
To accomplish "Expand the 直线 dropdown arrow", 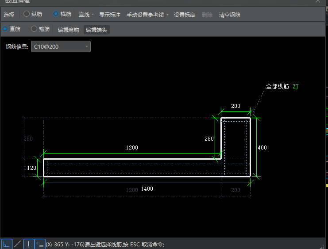I will (93, 15).
